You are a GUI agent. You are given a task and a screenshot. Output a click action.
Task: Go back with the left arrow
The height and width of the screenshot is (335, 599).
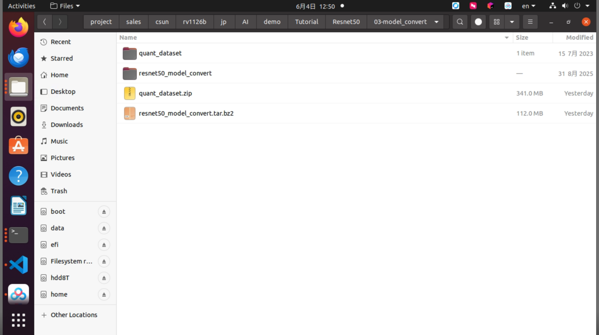pyautogui.click(x=44, y=22)
